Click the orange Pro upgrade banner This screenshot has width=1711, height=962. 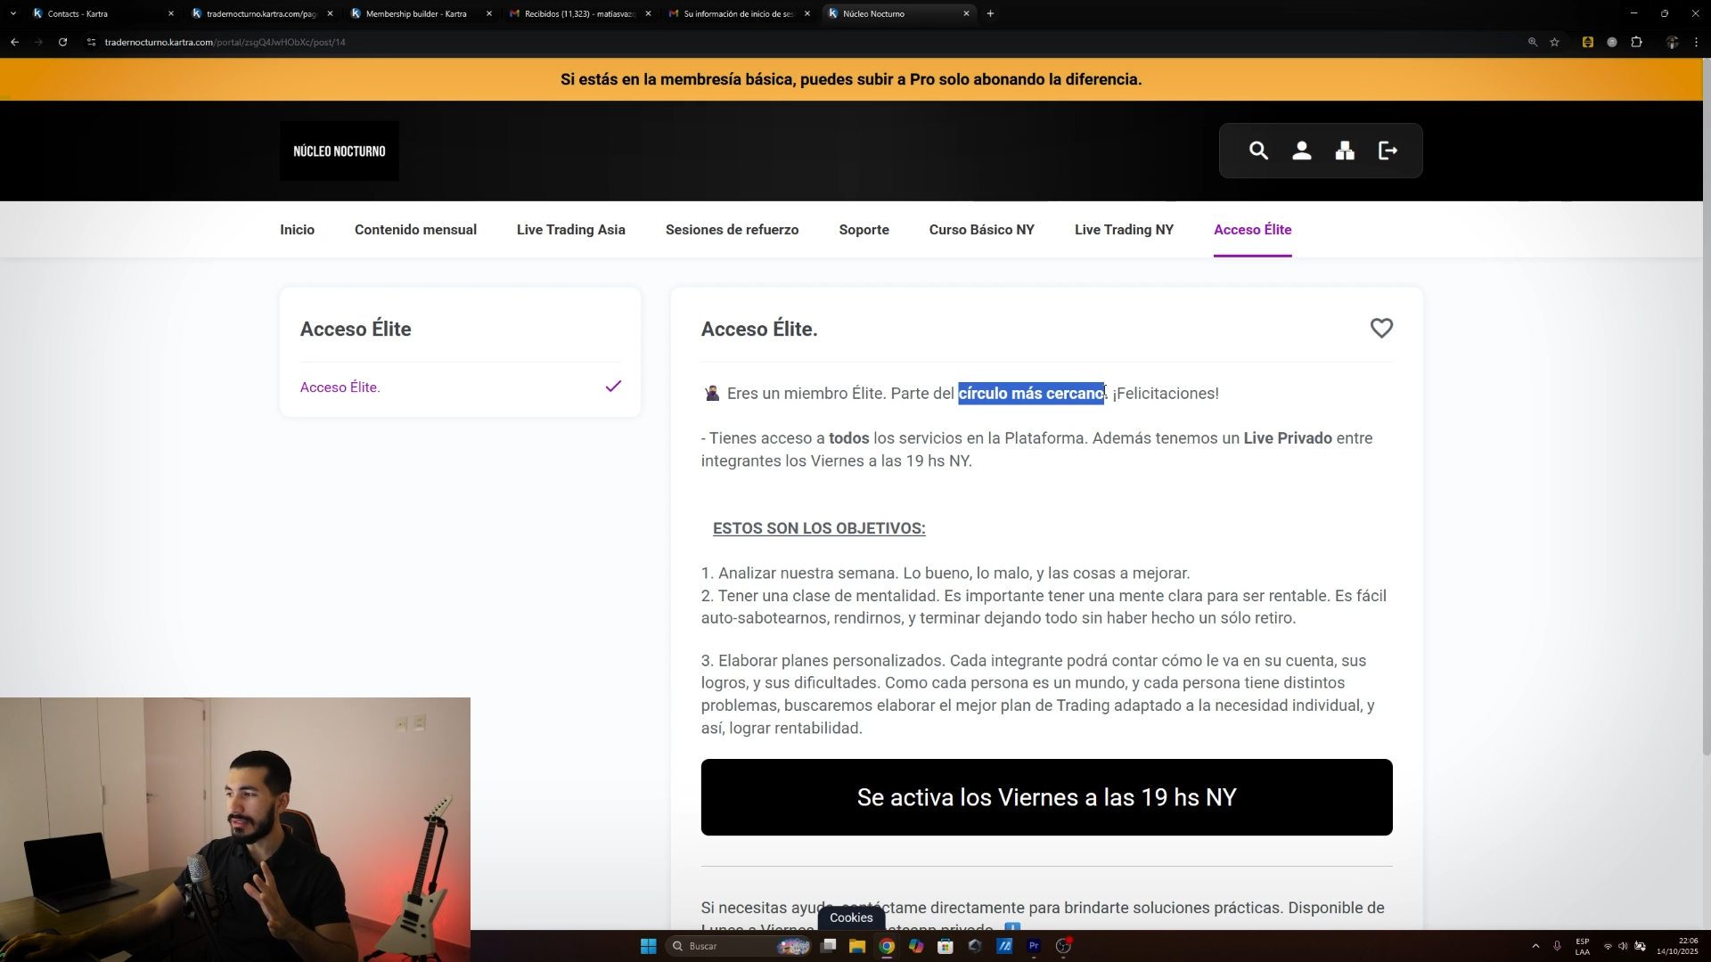[x=851, y=79]
